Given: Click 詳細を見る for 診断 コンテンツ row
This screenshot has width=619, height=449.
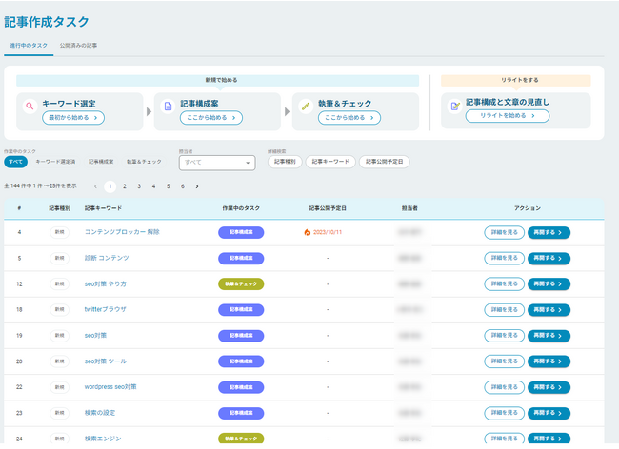Looking at the screenshot, I should 504,258.
